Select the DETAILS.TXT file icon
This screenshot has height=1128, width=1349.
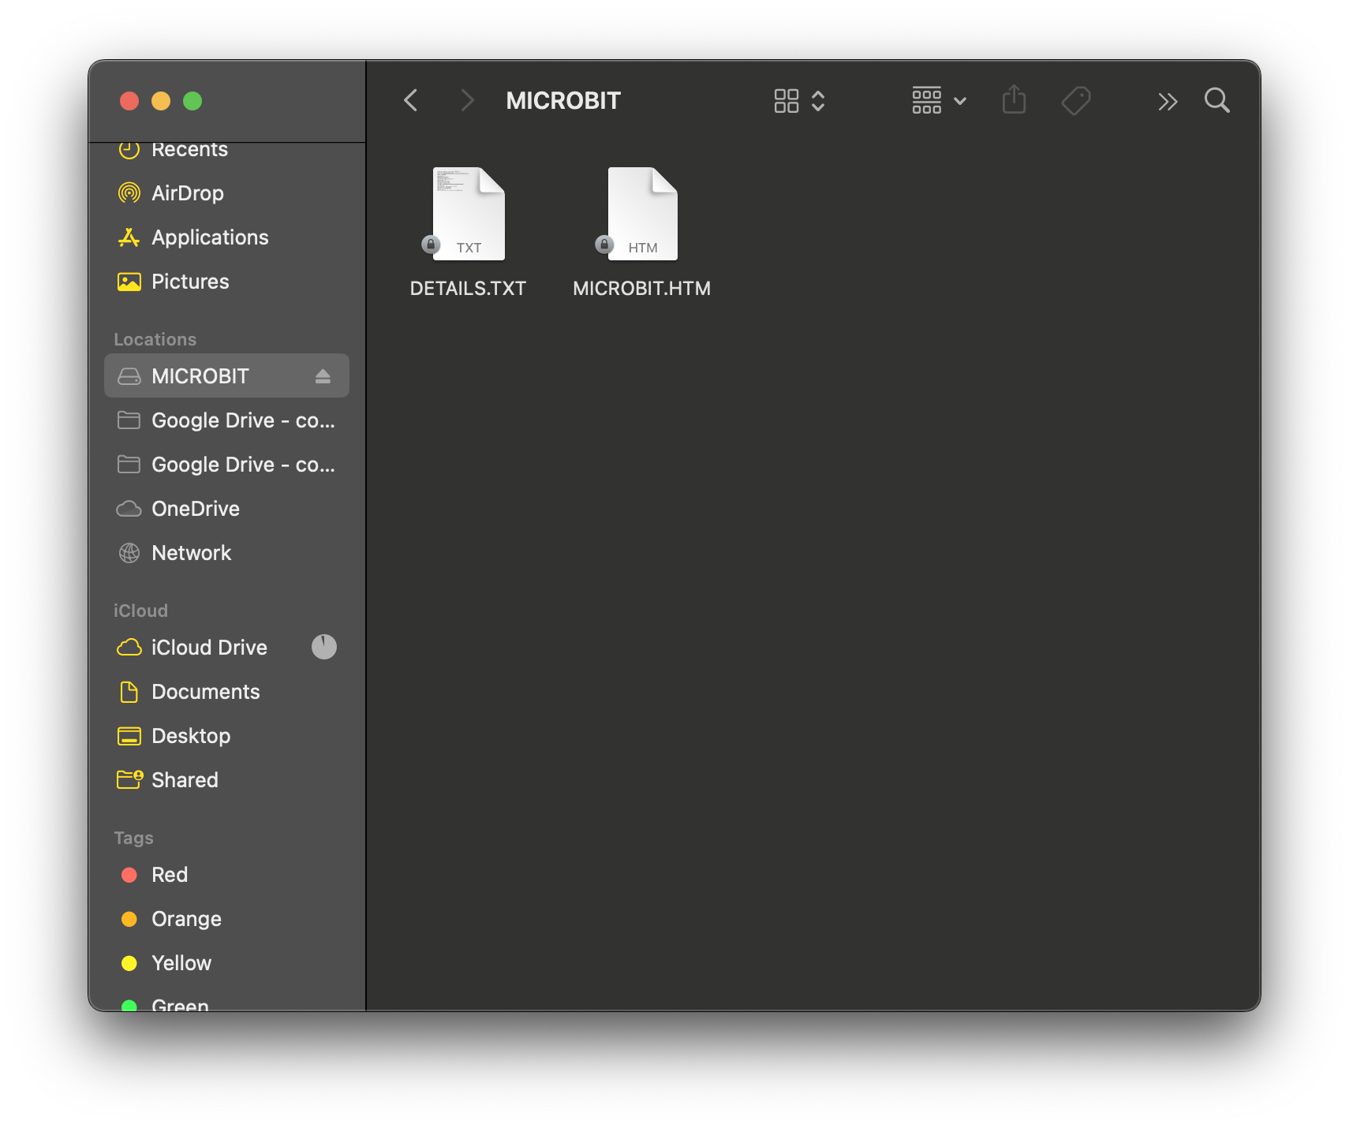[468, 214]
